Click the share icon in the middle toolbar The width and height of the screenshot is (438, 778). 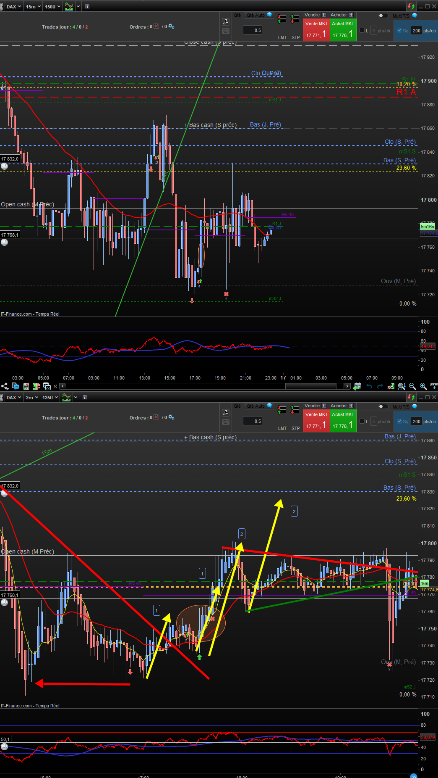point(5,386)
